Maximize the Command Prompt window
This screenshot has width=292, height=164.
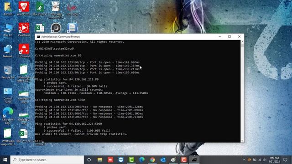[229, 36]
